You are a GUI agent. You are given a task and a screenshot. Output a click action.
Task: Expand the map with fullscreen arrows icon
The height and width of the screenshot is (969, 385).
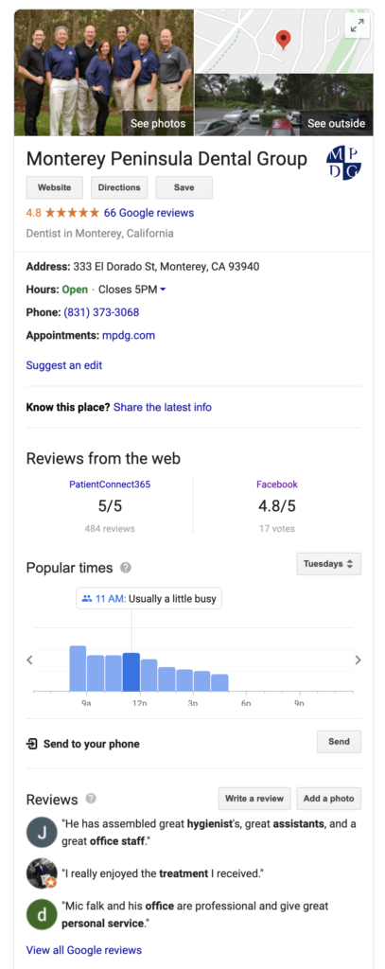click(x=358, y=26)
